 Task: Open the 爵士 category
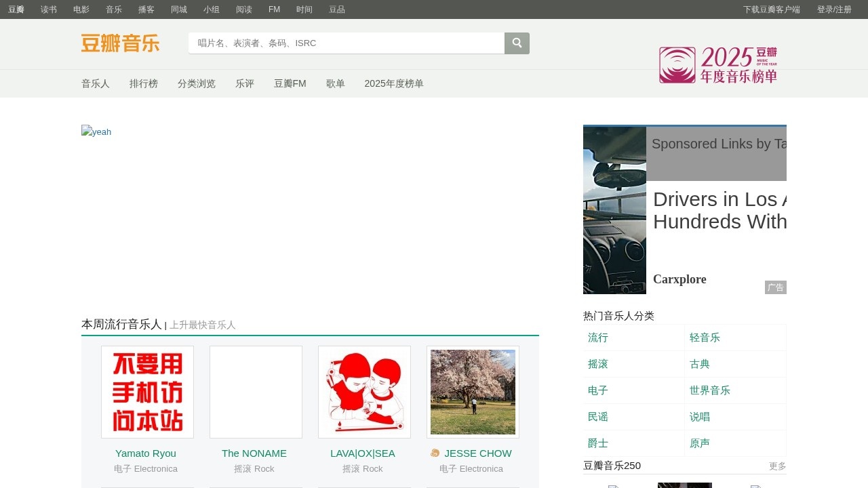[x=597, y=443]
